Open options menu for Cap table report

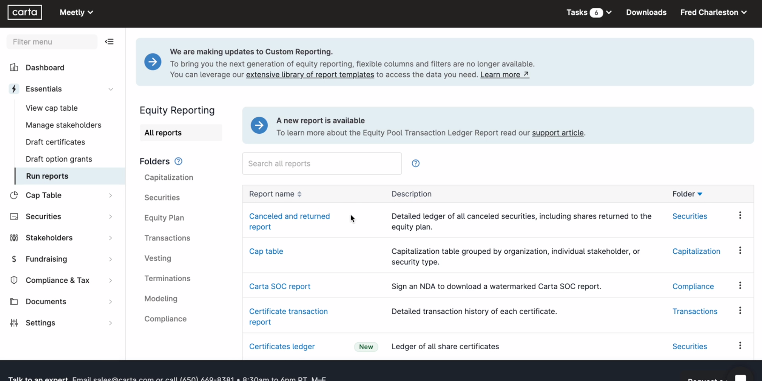pos(740,250)
